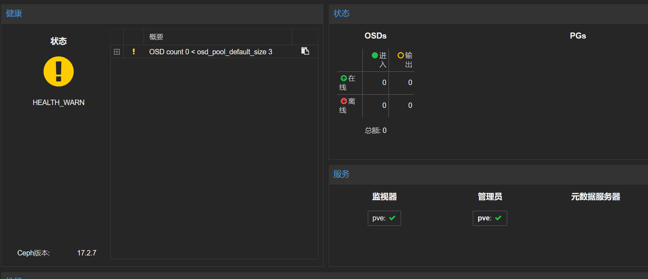This screenshot has height=279, width=648.
Task: Copy the OSD count warning details
Action: point(305,51)
